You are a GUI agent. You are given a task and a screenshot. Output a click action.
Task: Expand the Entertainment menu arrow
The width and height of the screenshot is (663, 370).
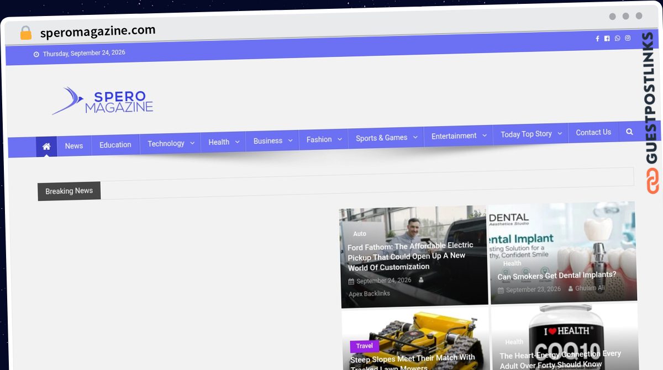484,135
